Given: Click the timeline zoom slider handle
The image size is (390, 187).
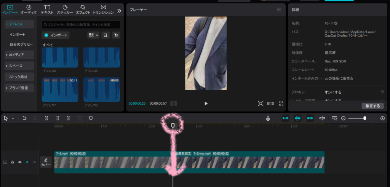Looking at the screenshot, I should point(364,118).
